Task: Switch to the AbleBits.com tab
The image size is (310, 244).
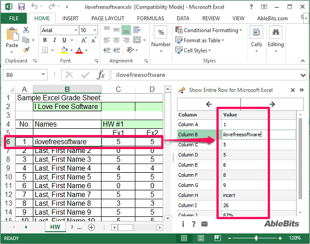Action: pos(272,19)
